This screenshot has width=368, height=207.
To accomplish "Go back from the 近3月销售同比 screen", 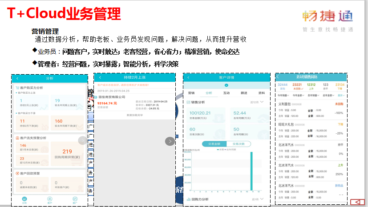I will (x=278, y=76).
